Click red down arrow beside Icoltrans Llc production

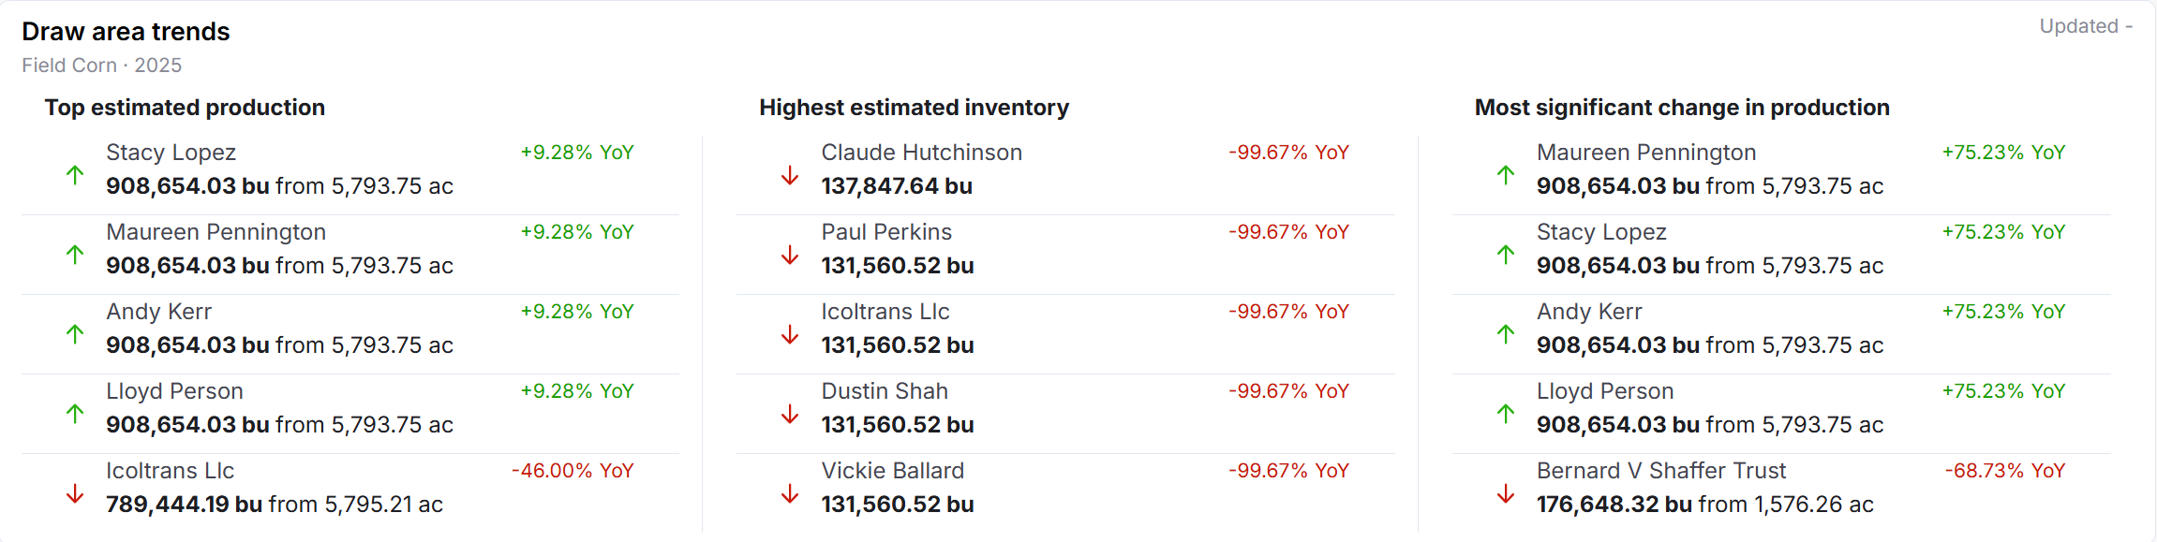75,493
